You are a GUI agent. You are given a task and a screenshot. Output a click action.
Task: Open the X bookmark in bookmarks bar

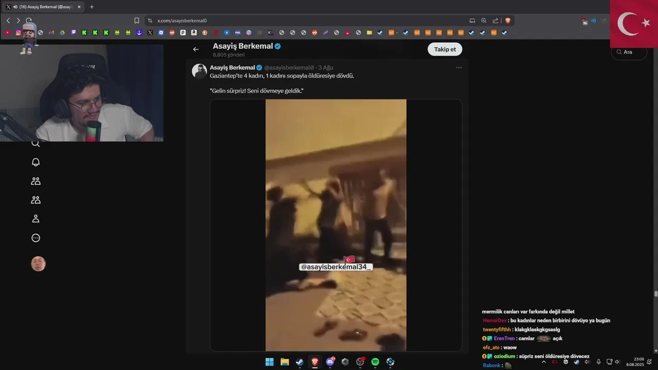pos(150,32)
